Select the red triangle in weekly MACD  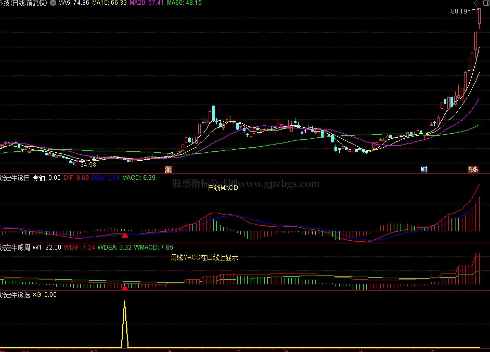click(125, 288)
